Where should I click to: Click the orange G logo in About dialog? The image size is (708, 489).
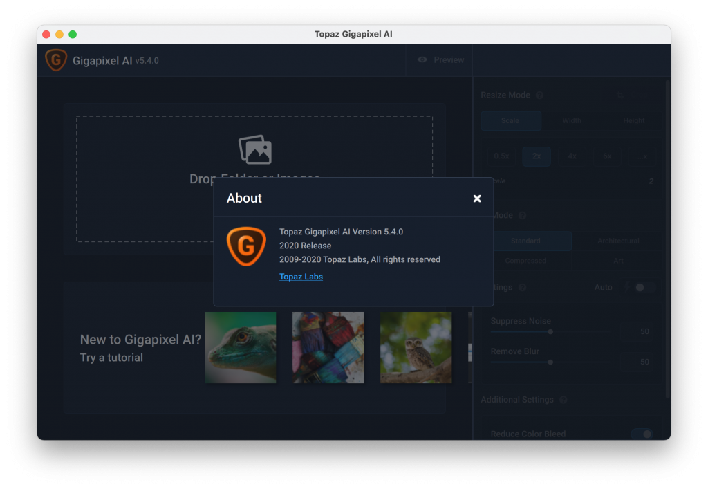(x=246, y=246)
